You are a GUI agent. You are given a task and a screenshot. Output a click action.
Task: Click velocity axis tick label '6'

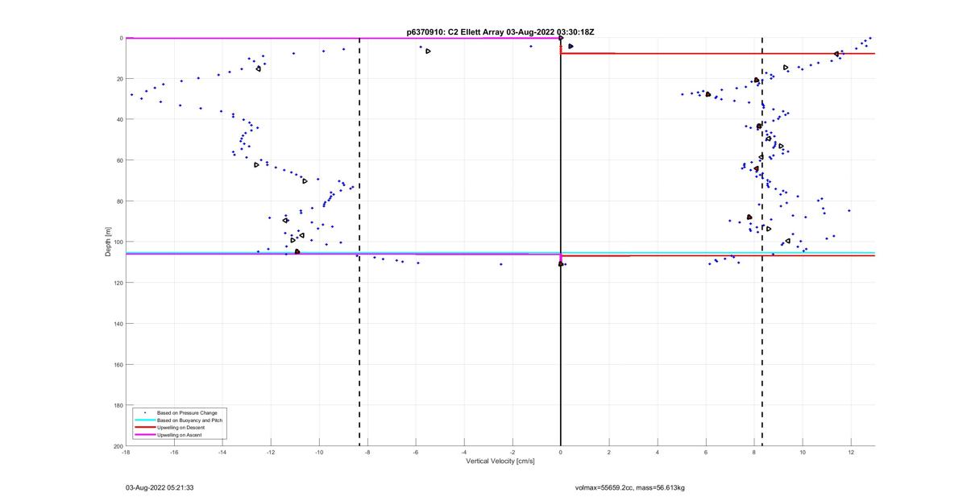tap(706, 453)
